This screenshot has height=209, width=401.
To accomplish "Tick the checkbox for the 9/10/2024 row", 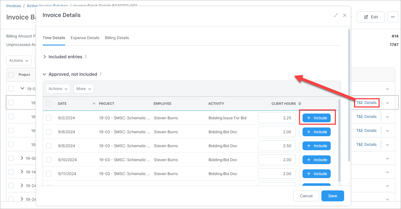I will tap(49, 160).
